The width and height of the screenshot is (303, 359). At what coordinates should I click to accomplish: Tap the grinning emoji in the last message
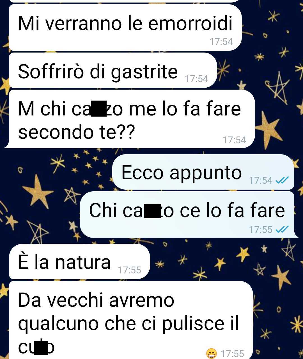(211, 353)
